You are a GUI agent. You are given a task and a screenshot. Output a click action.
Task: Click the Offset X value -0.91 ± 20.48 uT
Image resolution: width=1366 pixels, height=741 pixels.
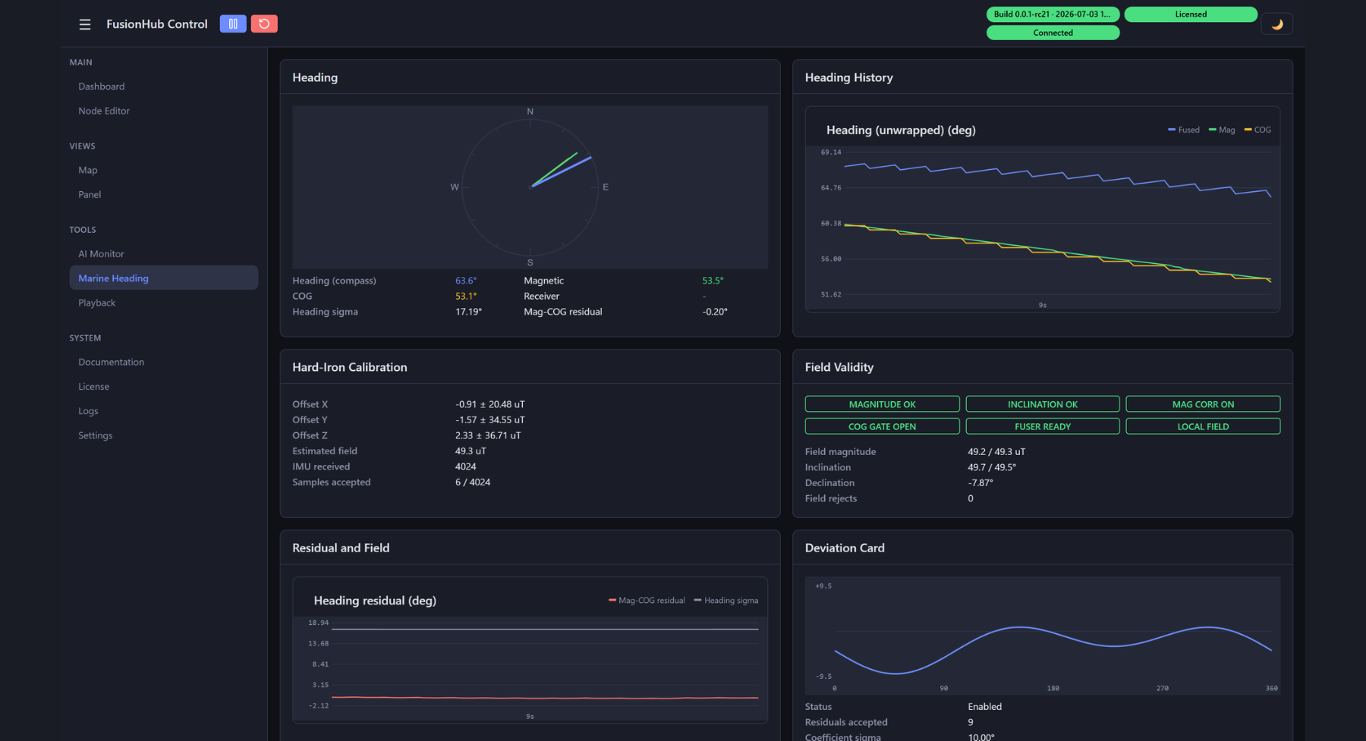tap(490, 404)
